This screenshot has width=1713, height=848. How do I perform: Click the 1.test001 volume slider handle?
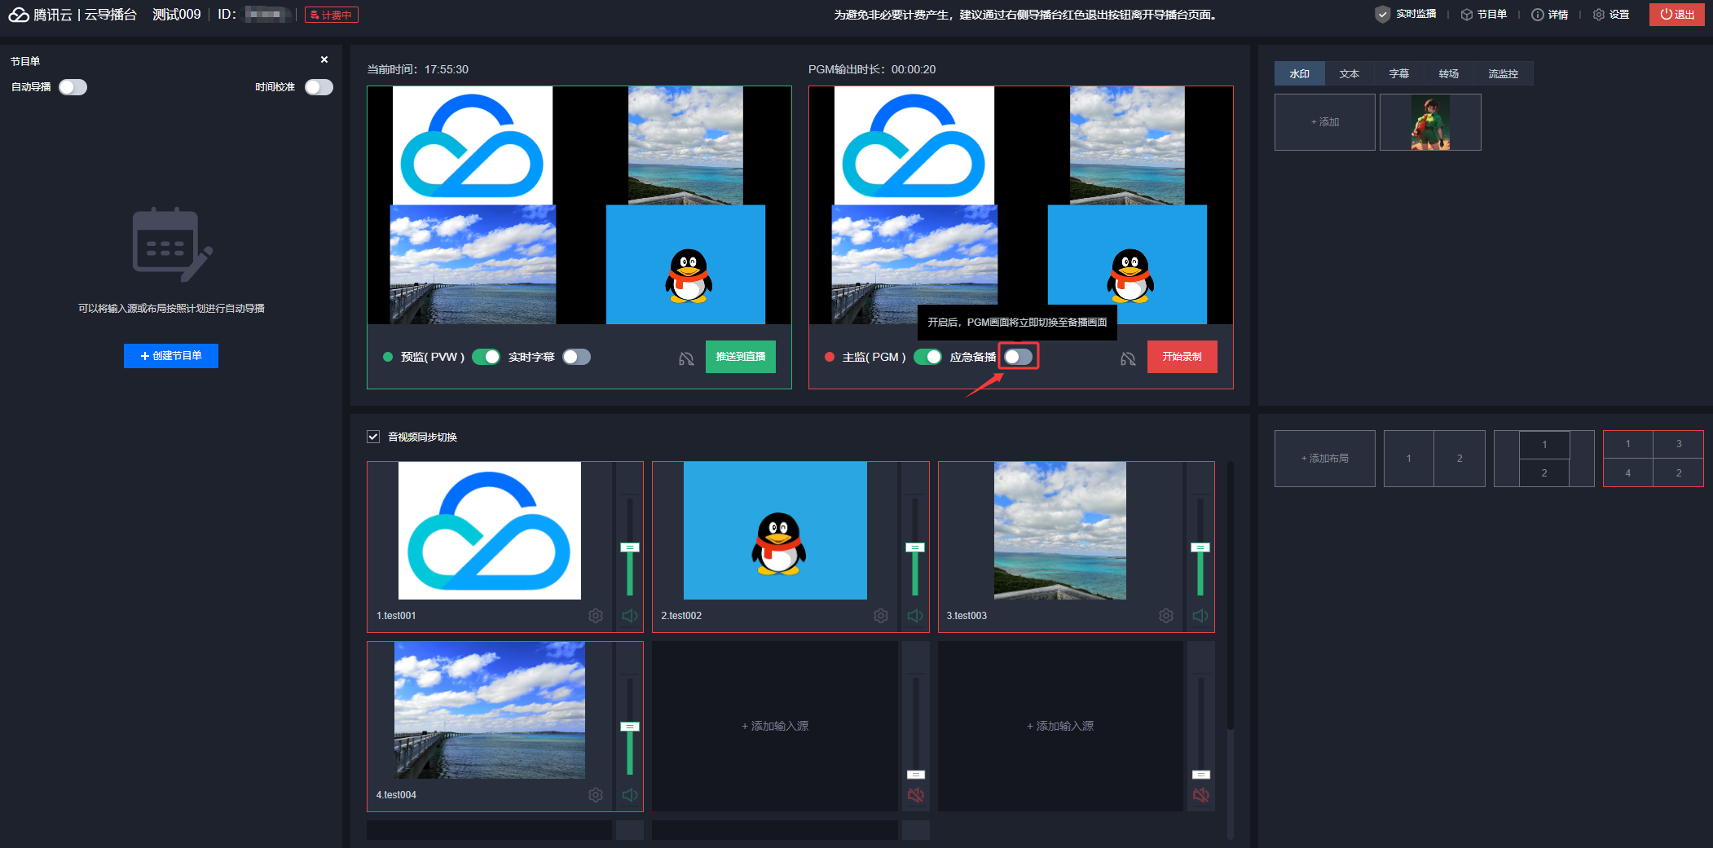[630, 547]
